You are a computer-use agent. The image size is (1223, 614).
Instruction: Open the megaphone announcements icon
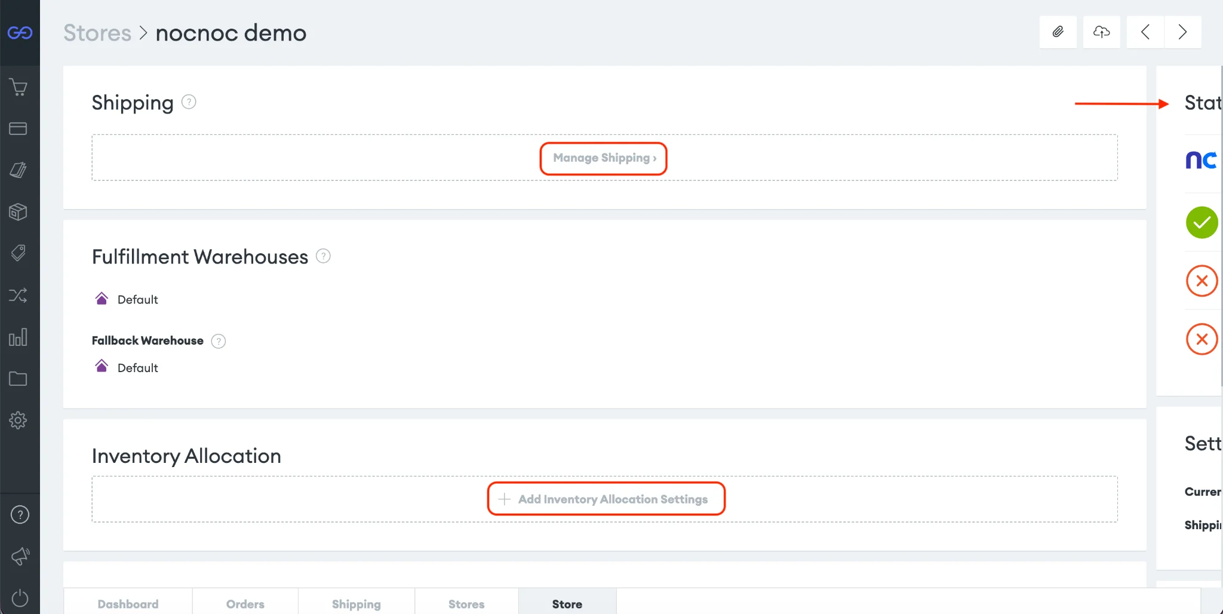coord(20,557)
